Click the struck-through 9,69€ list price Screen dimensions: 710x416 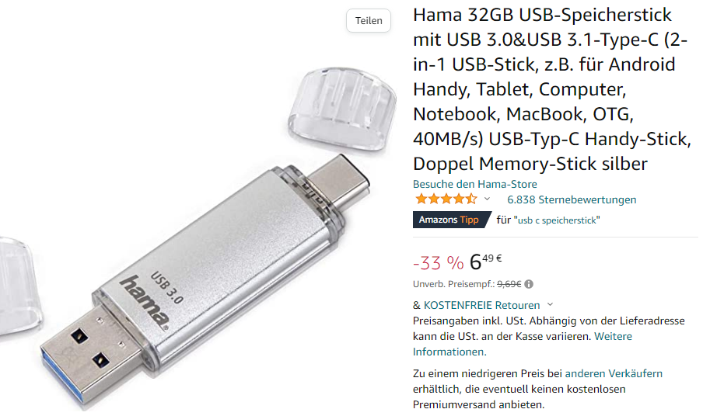click(x=509, y=284)
